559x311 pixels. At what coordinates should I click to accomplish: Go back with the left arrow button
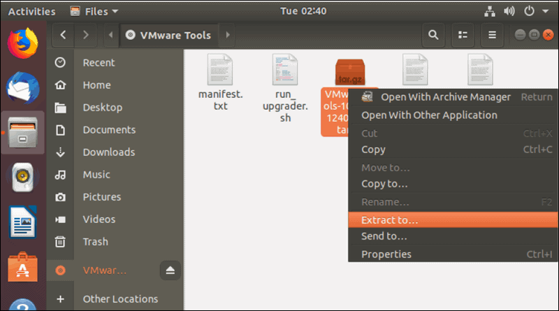click(63, 35)
